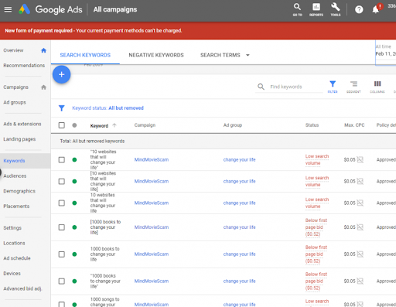Tick the select-all checkbox in table header

click(62, 125)
